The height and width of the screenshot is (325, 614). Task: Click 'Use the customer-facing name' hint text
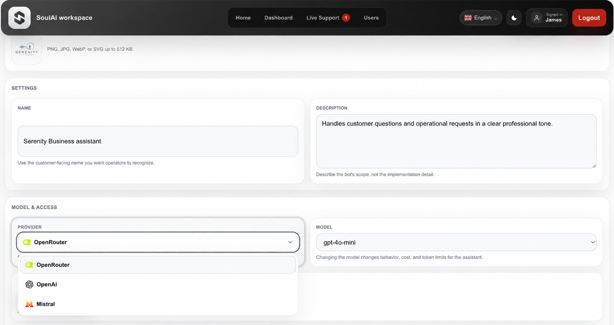86,163
